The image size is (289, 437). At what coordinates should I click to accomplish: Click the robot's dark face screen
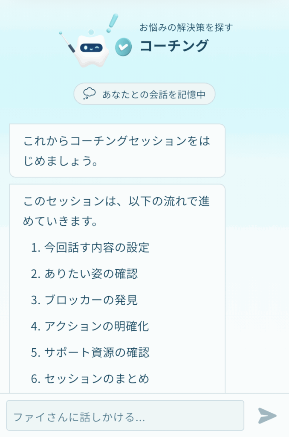[91, 48]
